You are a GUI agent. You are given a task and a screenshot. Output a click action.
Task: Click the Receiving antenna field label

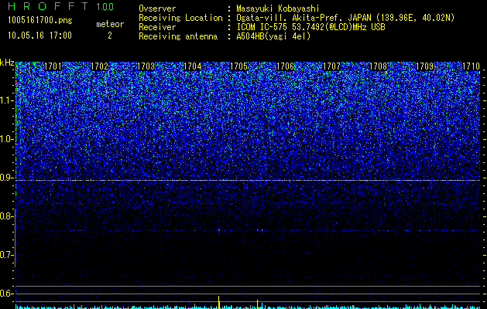178,36
